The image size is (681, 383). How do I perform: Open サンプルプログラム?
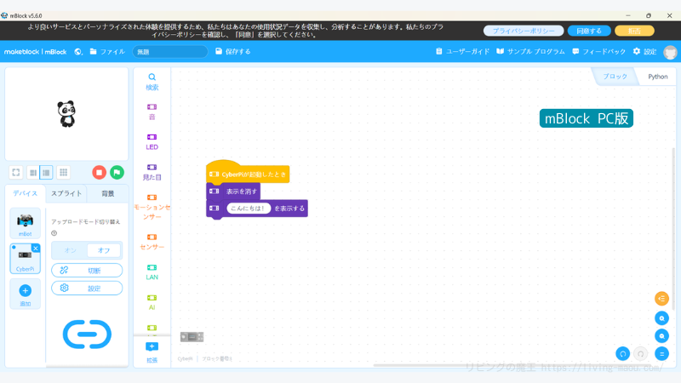pyautogui.click(x=530, y=52)
